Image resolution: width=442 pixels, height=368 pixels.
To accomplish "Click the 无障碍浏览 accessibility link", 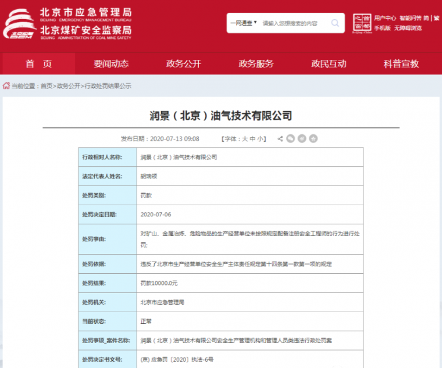I will click(x=408, y=28).
